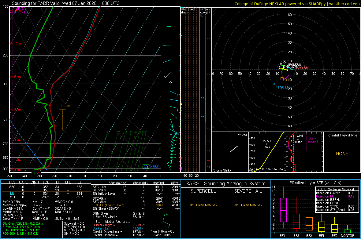Select the SFC parcel row
Screen dimensions: 361x239
point(46,187)
